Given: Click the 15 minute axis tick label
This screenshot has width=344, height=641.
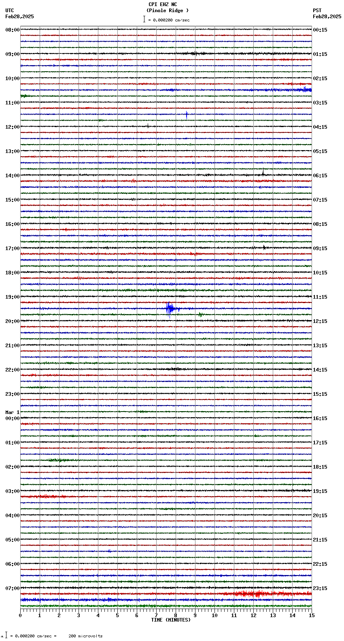Looking at the screenshot, I should pyautogui.click(x=312, y=616).
